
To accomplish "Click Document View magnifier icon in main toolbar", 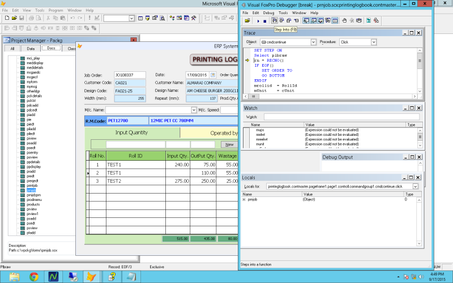I will (x=163, y=18).
